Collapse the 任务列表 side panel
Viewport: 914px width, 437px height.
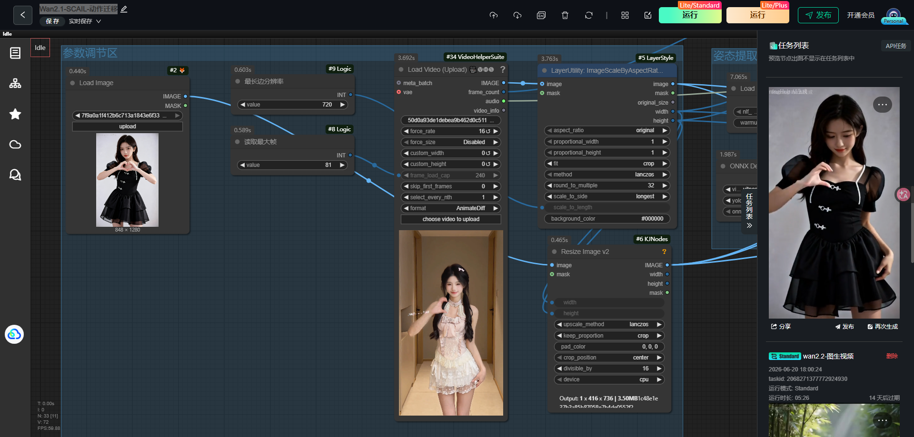point(749,225)
